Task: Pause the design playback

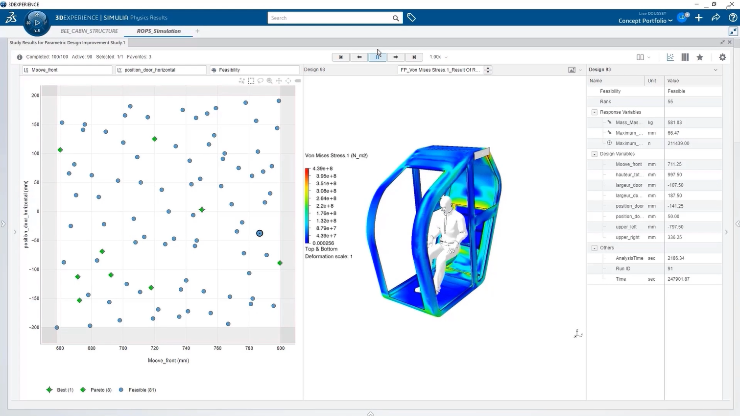Action: tap(377, 57)
